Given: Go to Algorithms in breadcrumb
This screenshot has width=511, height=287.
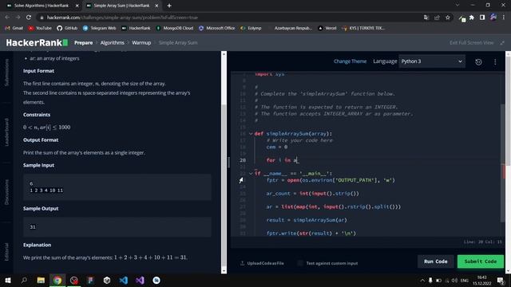Looking at the screenshot, I should coord(112,42).
